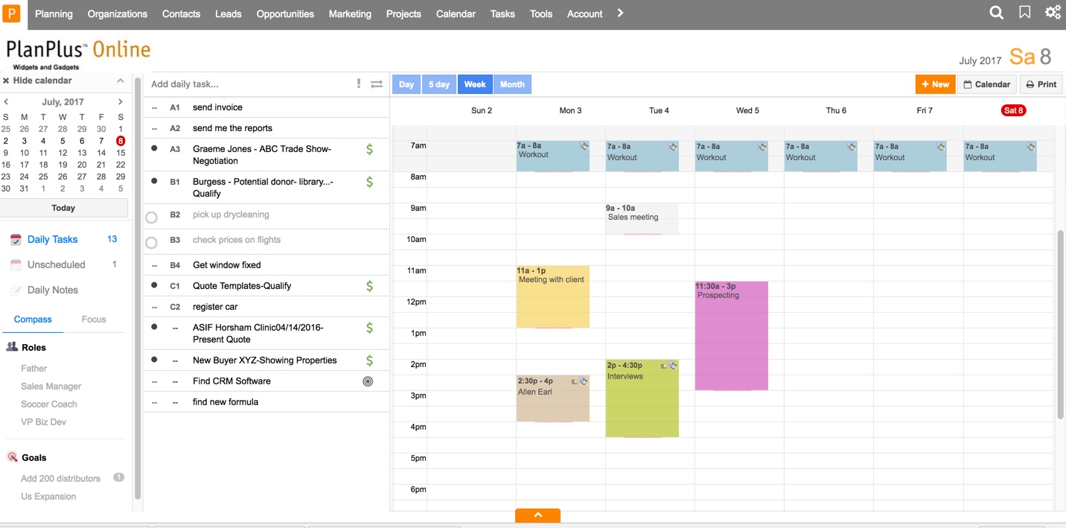
Task: Click recurrence icon on Allen Earl event
Action: [x=584, y=381]
